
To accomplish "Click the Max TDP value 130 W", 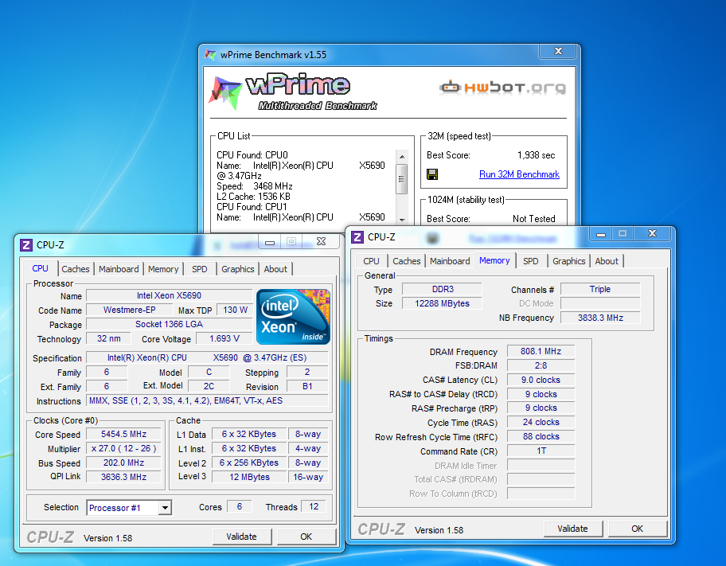I will tap(235, 310).
